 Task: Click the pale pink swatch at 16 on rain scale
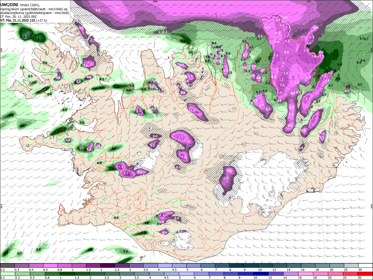tap(305, 274)
